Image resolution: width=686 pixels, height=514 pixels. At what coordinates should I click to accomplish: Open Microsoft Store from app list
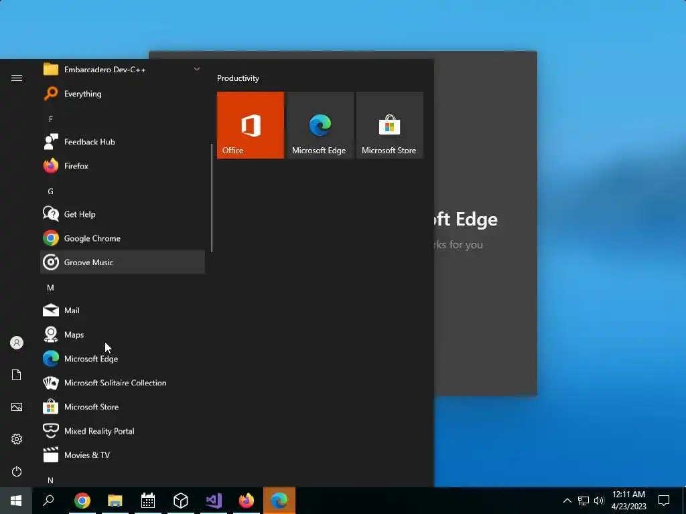point(123,406)
